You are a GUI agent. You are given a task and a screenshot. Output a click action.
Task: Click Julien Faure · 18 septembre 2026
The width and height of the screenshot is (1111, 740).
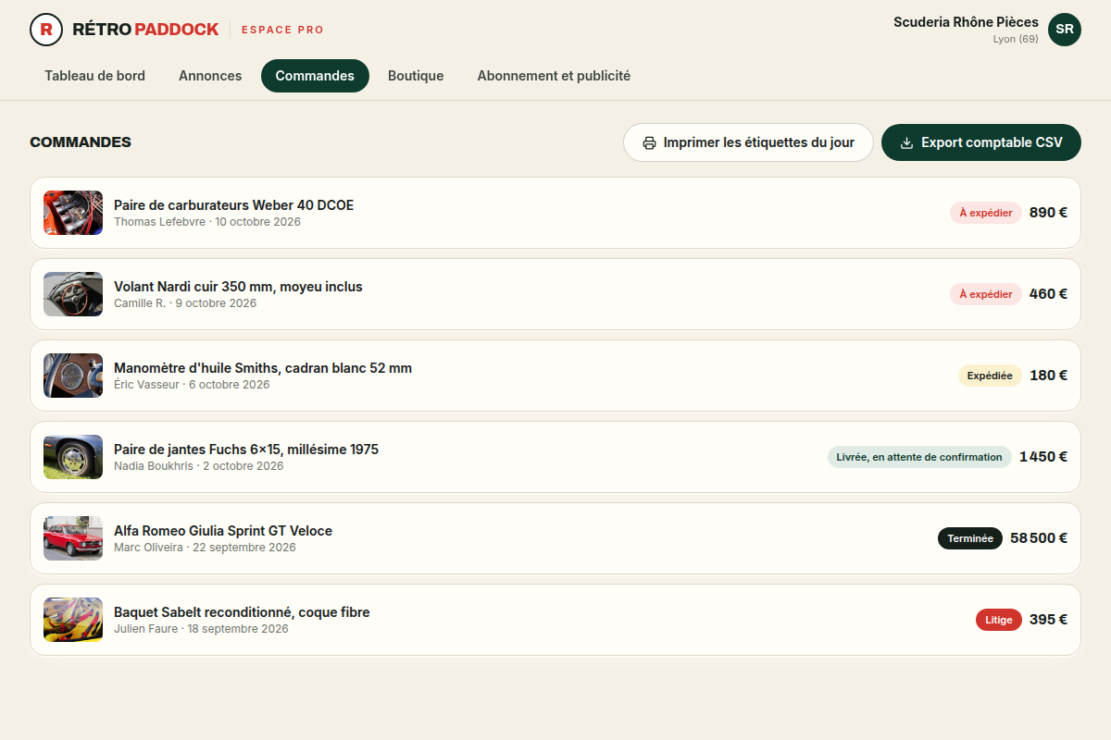201,629
